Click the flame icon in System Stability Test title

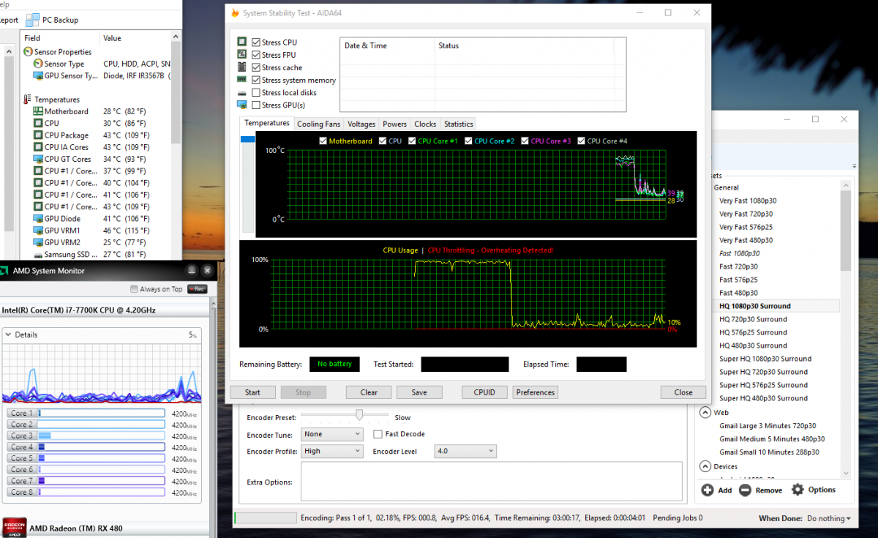(x=234, y=12)
